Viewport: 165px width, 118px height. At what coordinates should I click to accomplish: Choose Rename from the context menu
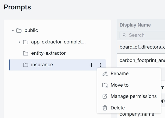click(x=120, y=73)
